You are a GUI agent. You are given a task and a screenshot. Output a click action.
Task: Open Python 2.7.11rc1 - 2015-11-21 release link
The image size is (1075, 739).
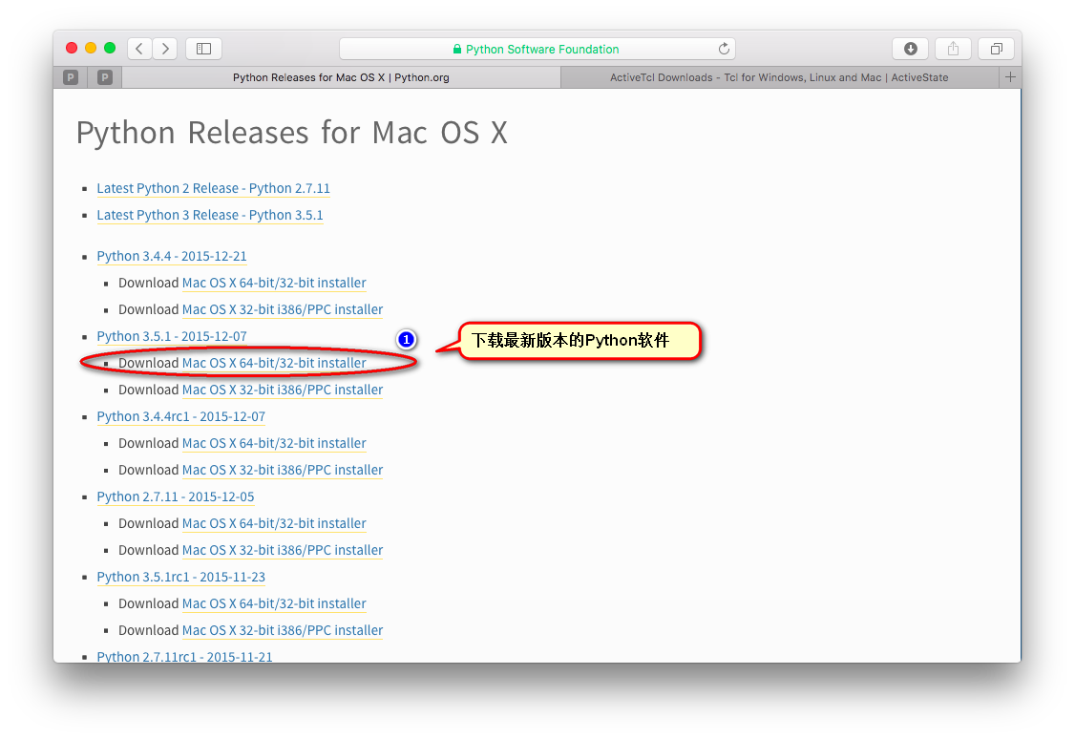(184, 656)
